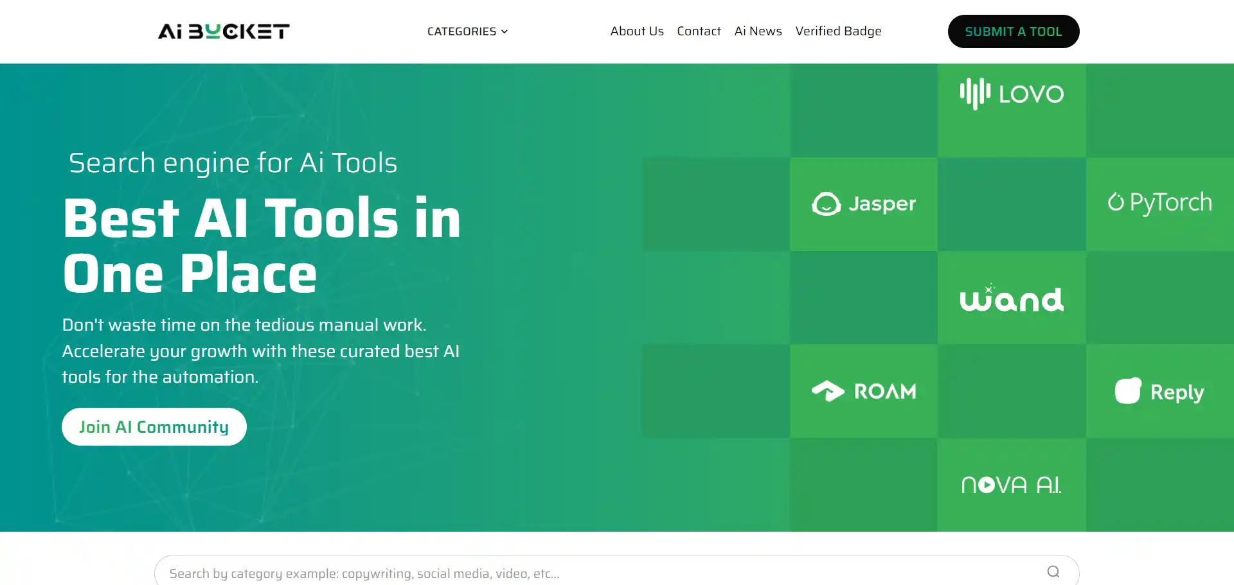Screen dimensions: 1234x585
Task: Click the 'Search engine for Ai Tools' text
Action: pyautogui.click(x=233, y=163)
